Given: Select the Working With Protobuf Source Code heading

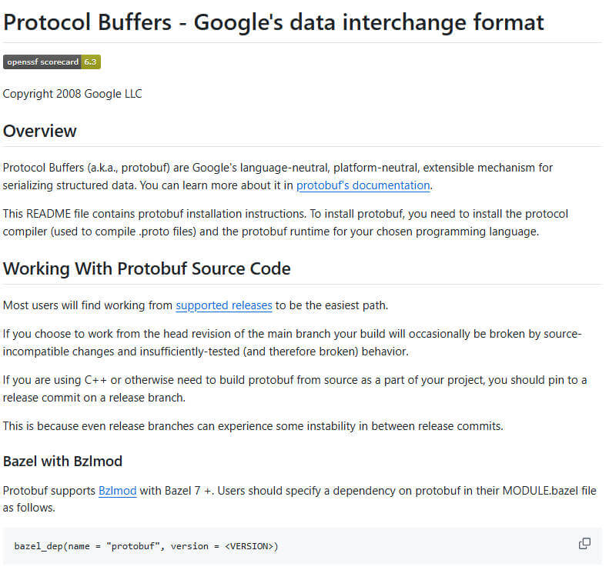Looking at the screenshot, I should 147,268.
